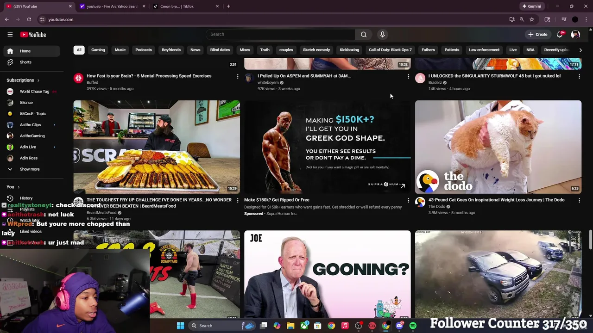Open more options for I Pulled Up On ASPEN video
Screen dimensions: 593x333
[x=408, y=76]
